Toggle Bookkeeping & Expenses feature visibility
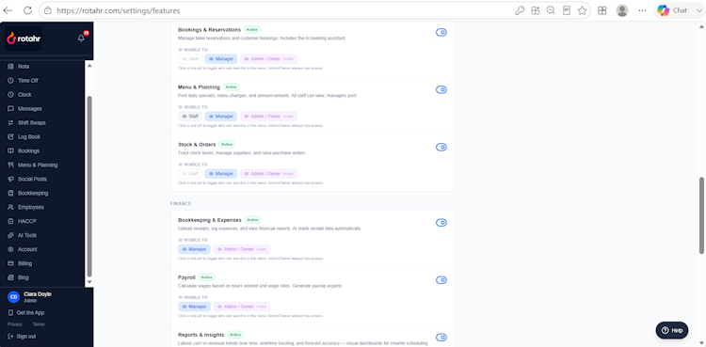706x347 pixels. [x=441, y=222]
